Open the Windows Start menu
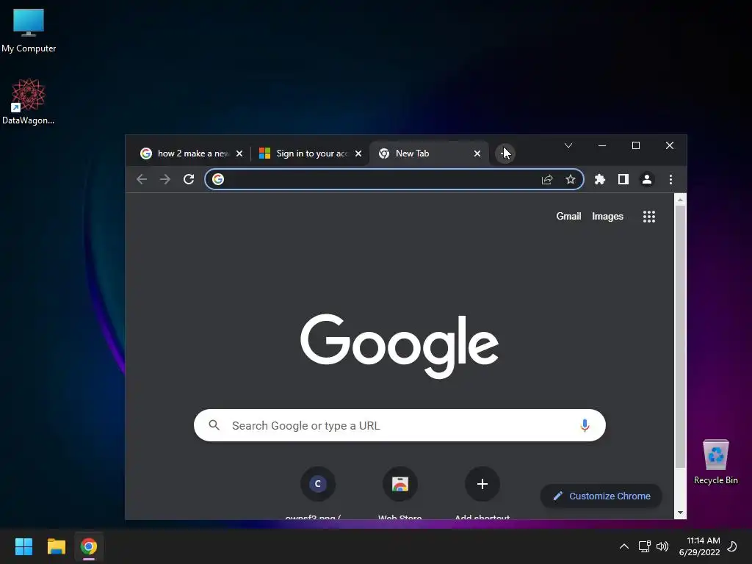 [23, 546]
